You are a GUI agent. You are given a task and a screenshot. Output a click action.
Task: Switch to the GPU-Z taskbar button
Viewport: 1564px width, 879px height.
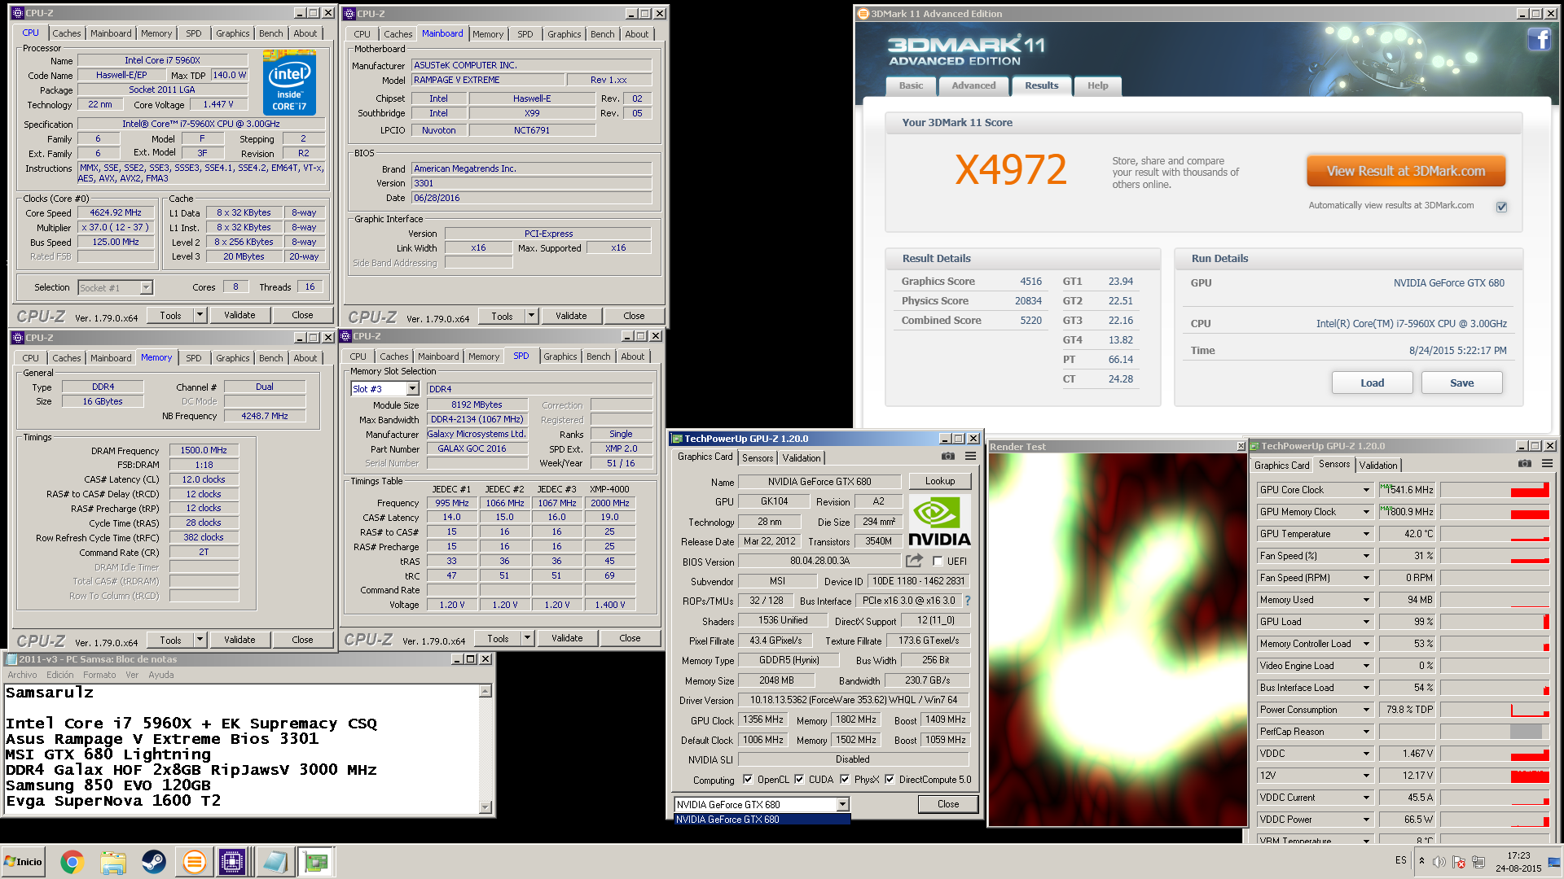coord(316,862)
